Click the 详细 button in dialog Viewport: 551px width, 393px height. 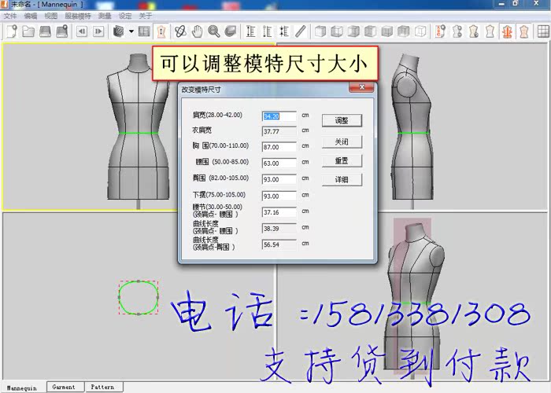(x=342, y=180)
